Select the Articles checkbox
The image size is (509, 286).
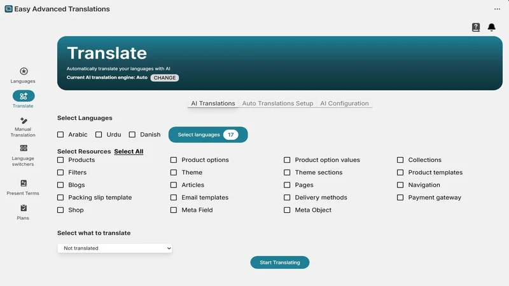174,185
